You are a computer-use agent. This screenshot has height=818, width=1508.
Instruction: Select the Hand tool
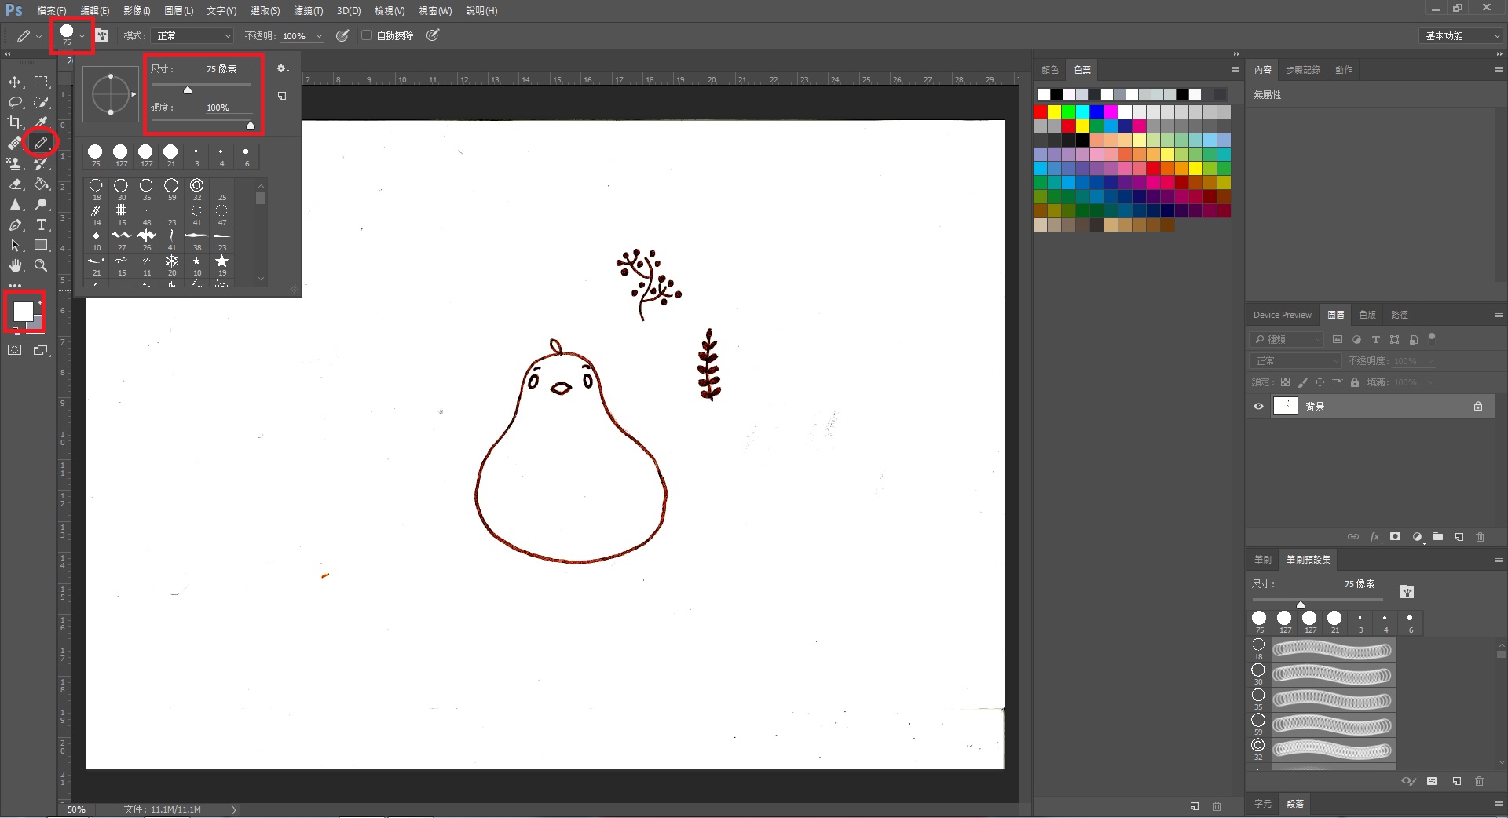[x=15, y=265]
